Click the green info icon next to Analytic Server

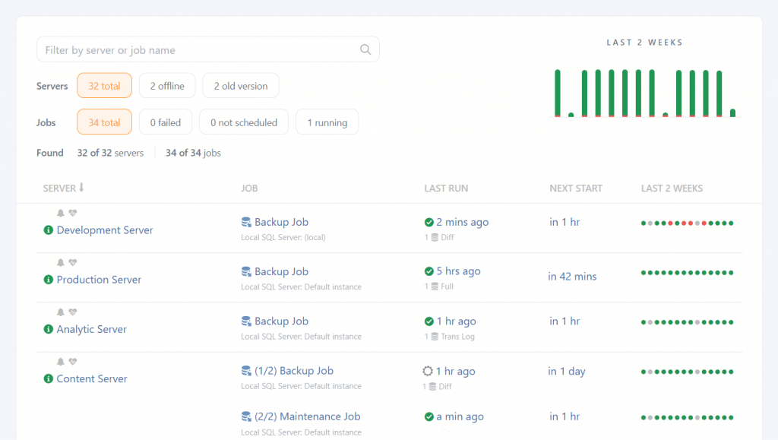(48, 329)
